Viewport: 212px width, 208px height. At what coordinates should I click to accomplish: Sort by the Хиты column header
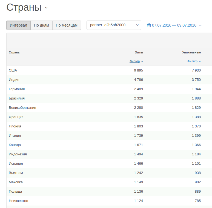[139, 52]
